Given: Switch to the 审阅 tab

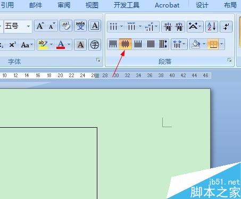Looking at the screenshot, I should (64, 5).
